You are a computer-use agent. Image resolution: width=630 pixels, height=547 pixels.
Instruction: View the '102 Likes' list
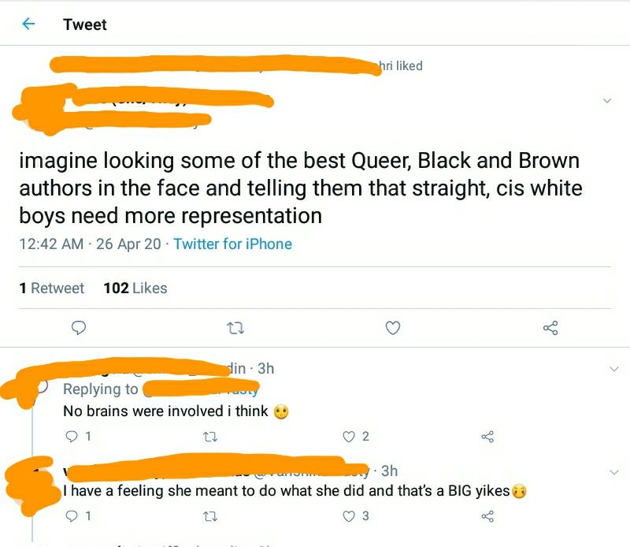coord(135,288)
